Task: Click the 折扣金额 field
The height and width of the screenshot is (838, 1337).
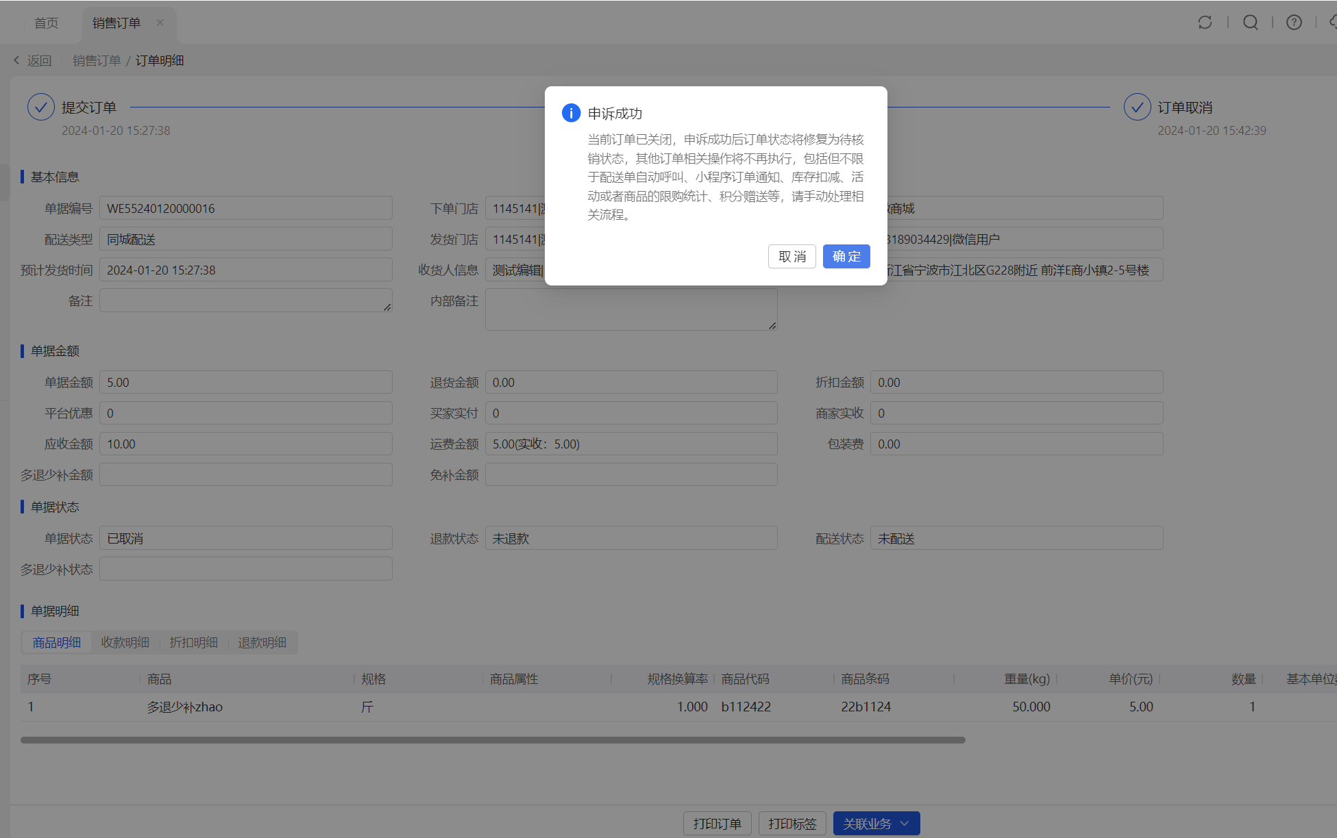Action: point(1017,382)
